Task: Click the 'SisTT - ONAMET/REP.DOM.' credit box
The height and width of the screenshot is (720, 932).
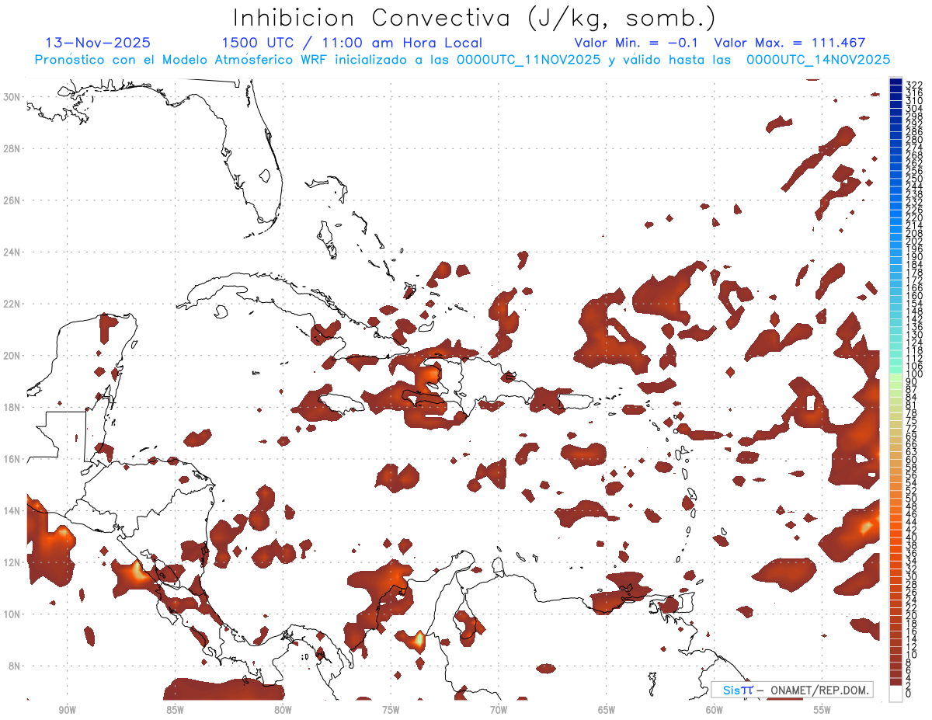Action: pyautogui.click(x=791, y=690)
